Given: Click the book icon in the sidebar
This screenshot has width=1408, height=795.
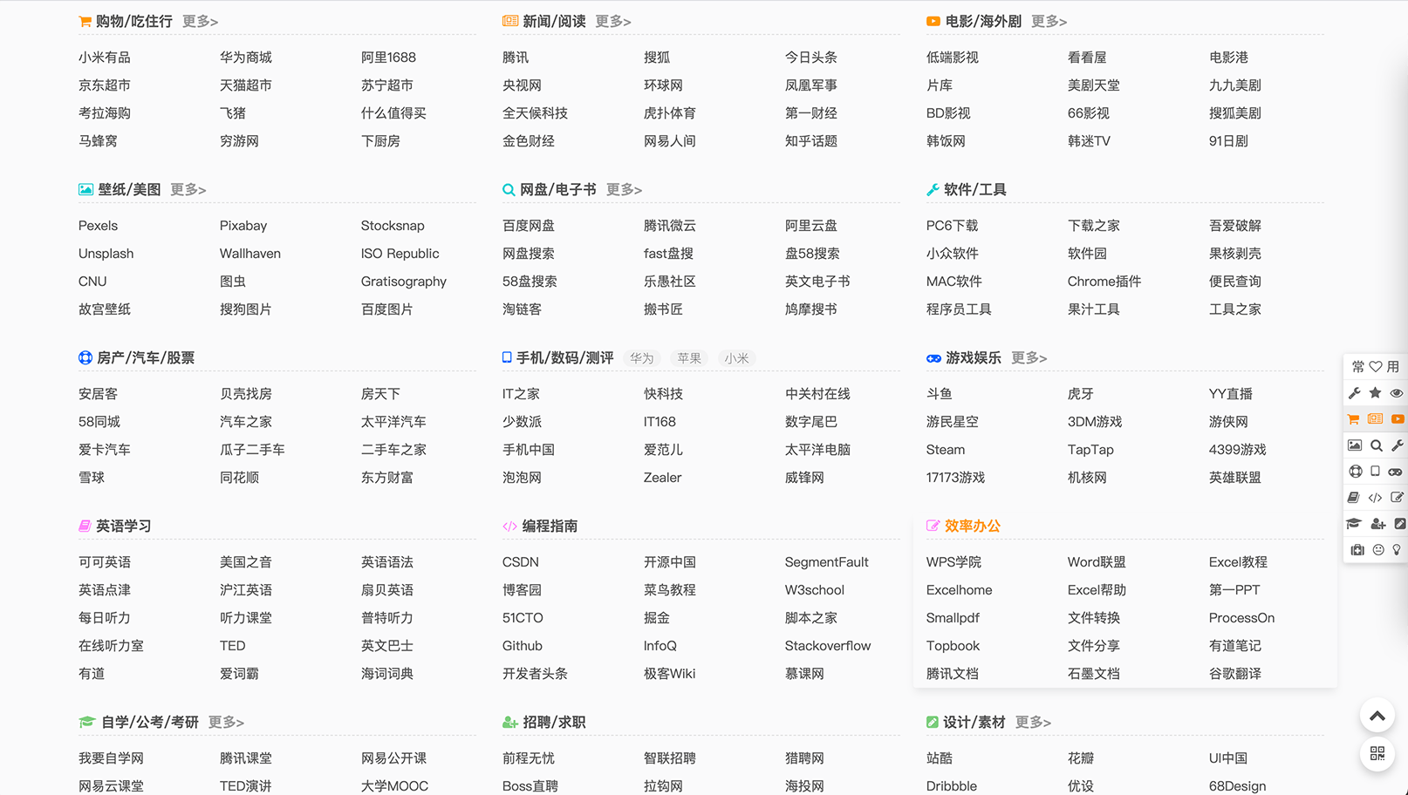Looking at the screenshot, I should pyautogui.click(x=1353, y=498).
